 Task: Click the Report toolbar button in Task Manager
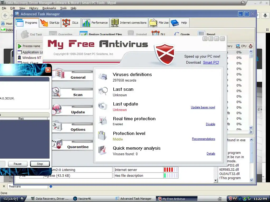(x=206, y=34)
